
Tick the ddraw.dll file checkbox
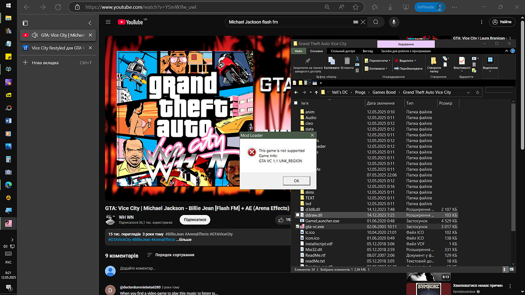tap(298, 215)
